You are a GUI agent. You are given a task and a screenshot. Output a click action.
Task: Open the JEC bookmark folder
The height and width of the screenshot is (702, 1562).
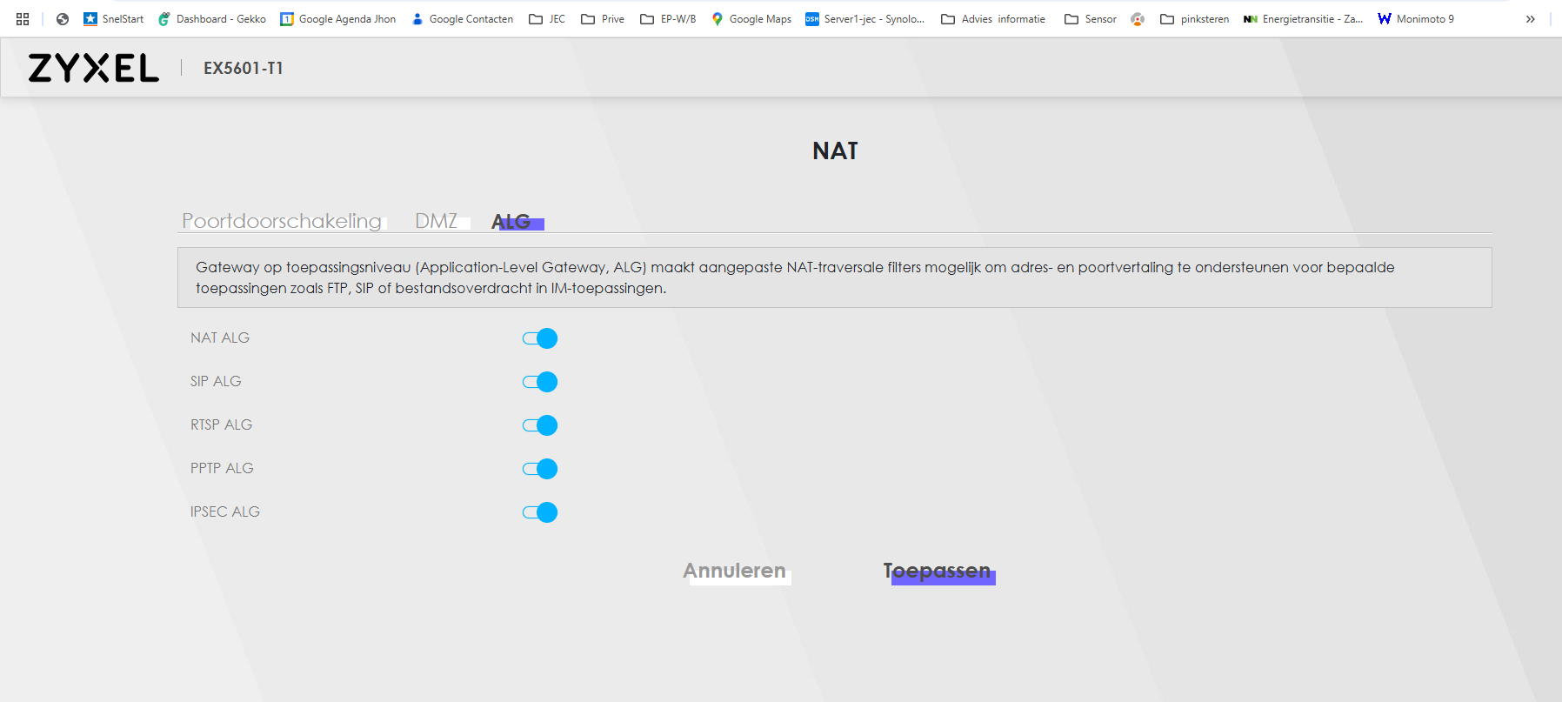click(547, 19)
